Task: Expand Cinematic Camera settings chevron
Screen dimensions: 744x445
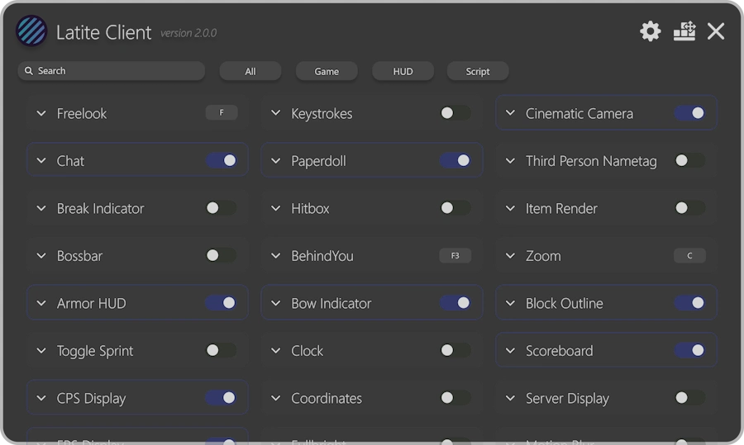Action: pos(510,113)
